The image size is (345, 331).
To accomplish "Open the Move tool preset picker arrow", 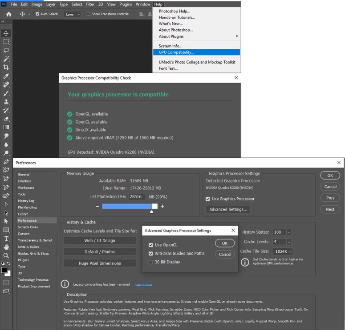I will coord(29,14).
